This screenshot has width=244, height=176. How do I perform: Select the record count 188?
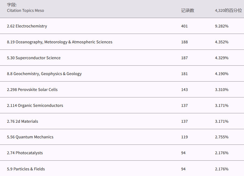point(184,42)
